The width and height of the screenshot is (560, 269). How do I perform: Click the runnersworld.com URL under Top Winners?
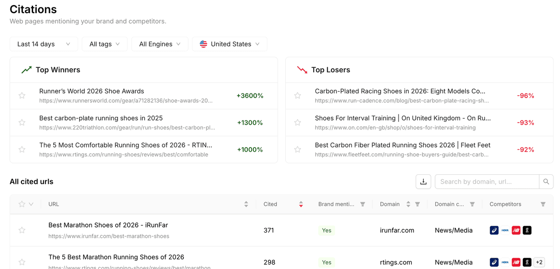click(126, 101)
